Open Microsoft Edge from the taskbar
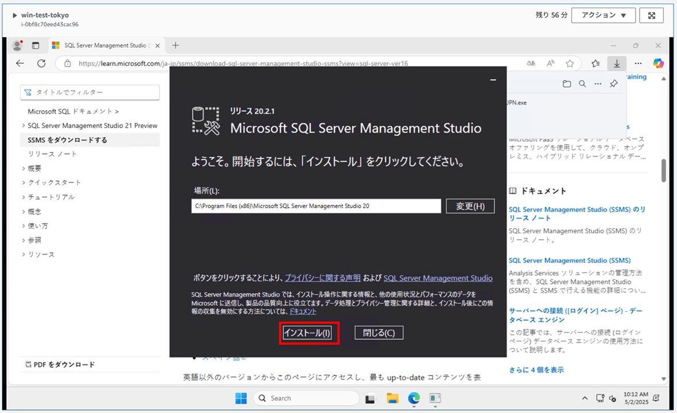The image size is (677, 413). coord(414,398)
